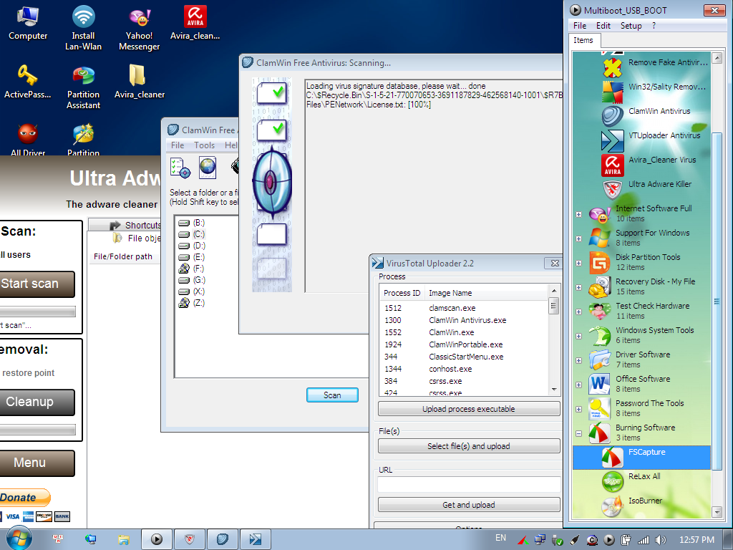
Task: Select clamscan.exe process row
Action: coord(465,308)
